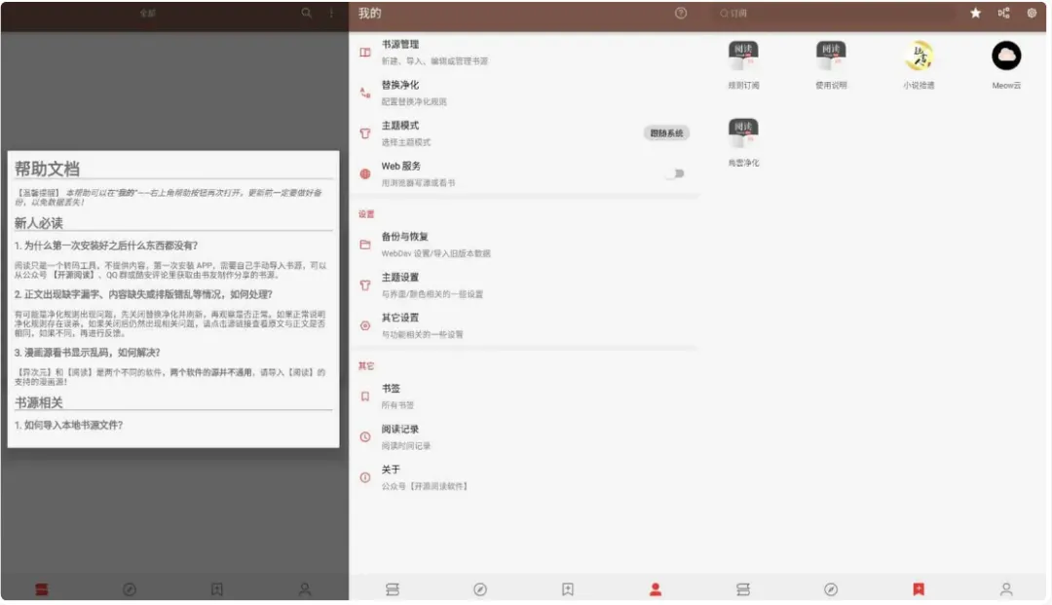Click the clock icon beside 阅读记录

(365, 436)
